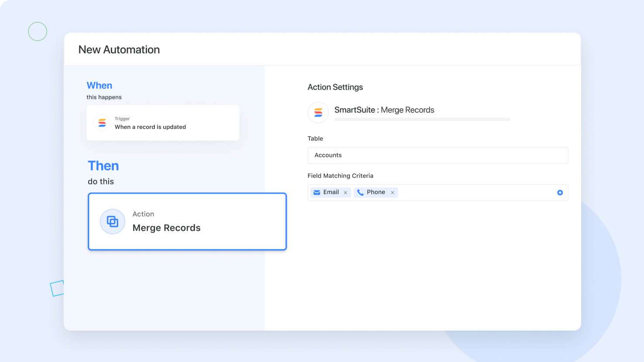This screenshot has height=362, width=644.
Task: Remove the Phone matching criterion
Action: coord(392,193)
